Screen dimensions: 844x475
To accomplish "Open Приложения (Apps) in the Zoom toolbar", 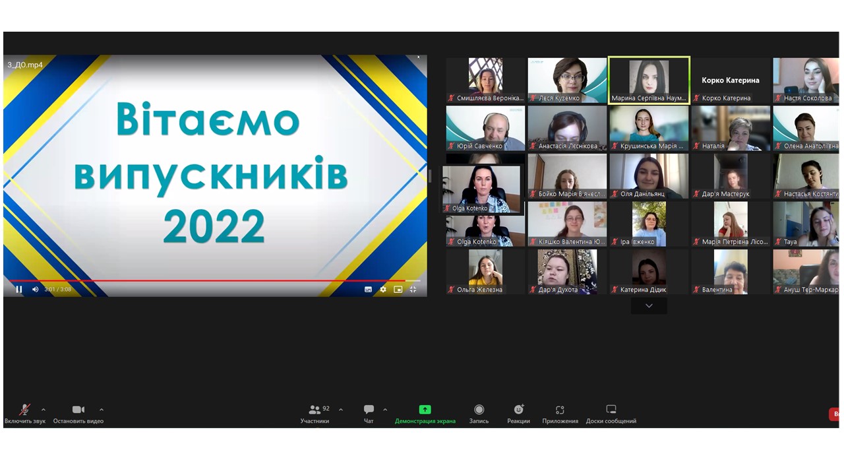I will [x=560, y=409].
